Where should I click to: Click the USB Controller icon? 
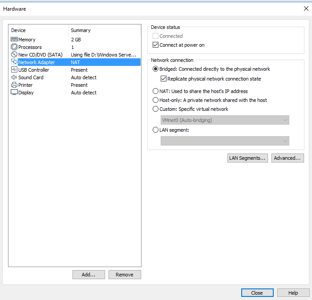coord(14,69)
